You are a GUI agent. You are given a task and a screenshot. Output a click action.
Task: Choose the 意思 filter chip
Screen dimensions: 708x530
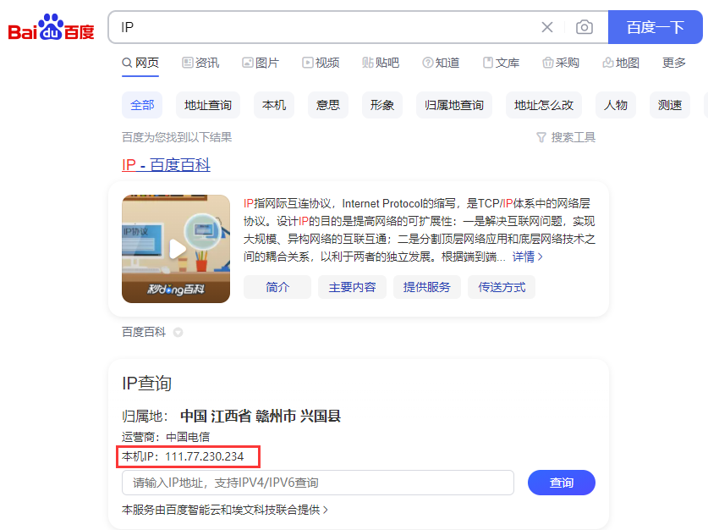click(x=328, y=105)
